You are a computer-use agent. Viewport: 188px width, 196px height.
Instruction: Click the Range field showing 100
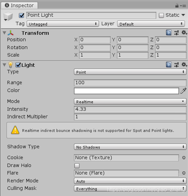pos(130,83)
